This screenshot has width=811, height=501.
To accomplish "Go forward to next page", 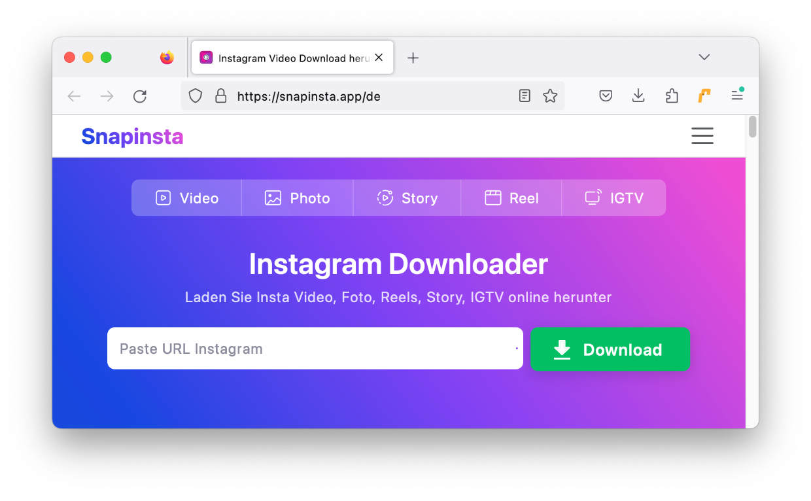I will click(x=107, y=96).
